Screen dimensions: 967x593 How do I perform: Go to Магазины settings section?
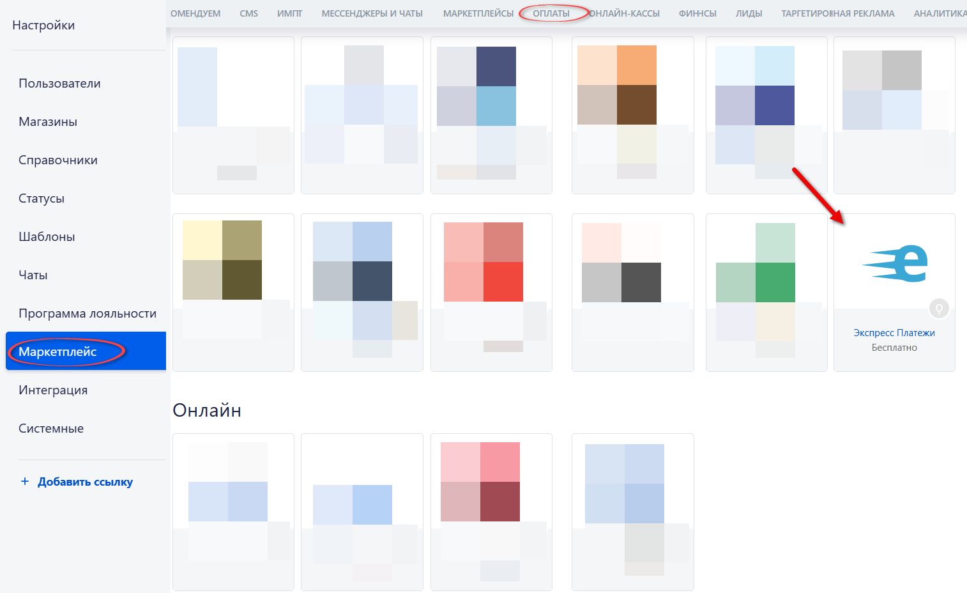pos(48,122)
